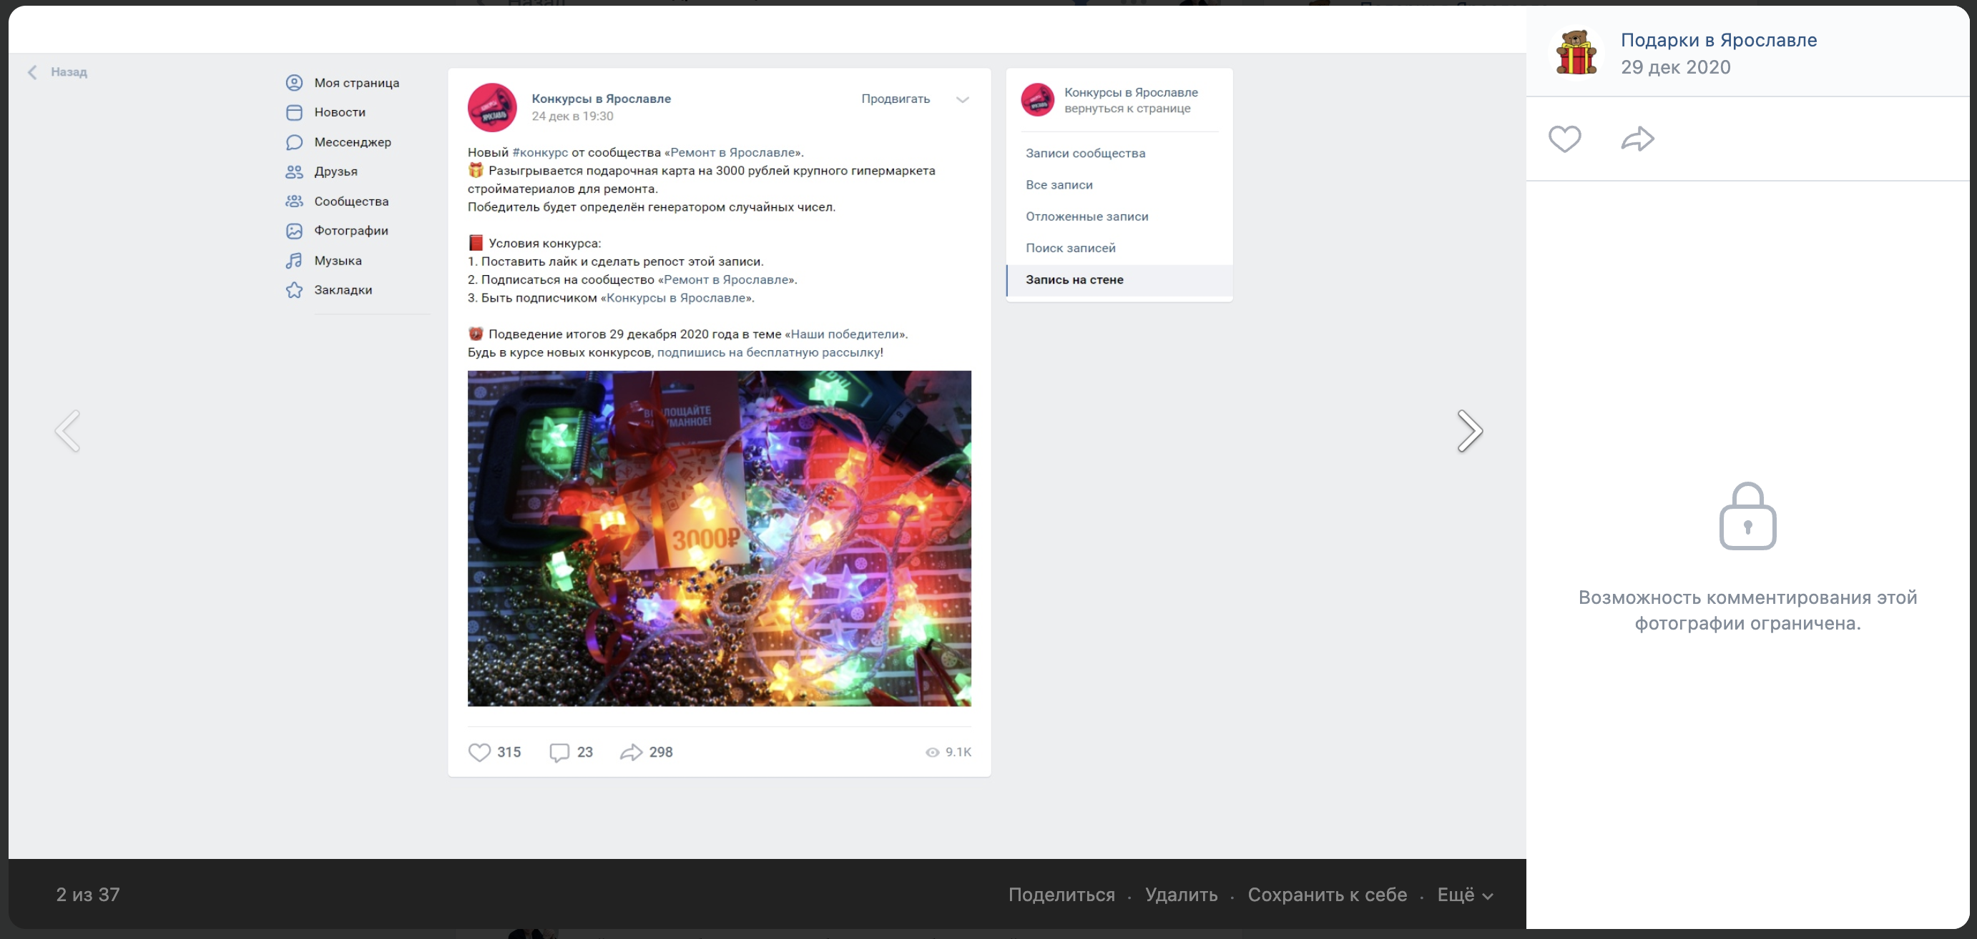Like the post with 315 likes

point(480,752)
